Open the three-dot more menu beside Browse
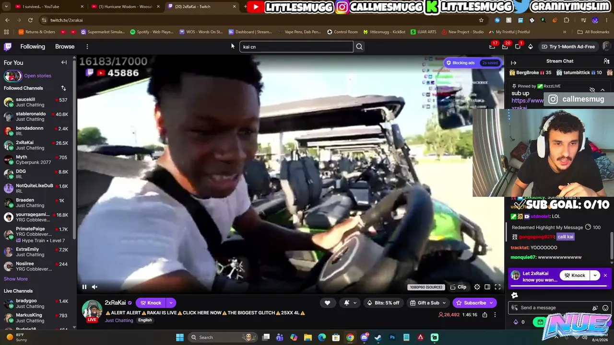 [x=87, y=46]
